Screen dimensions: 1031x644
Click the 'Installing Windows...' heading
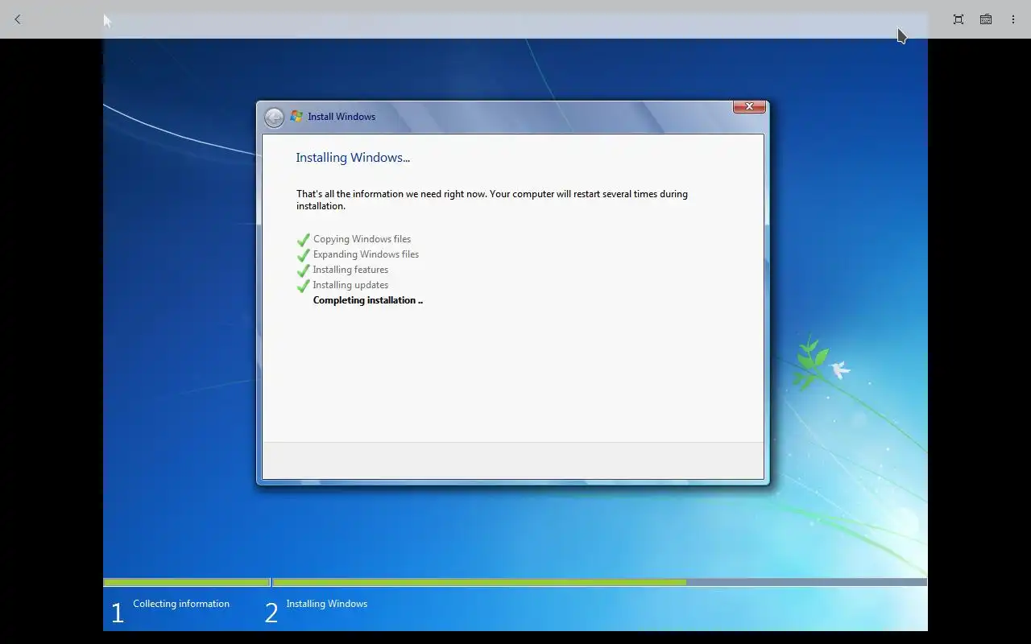(353, 158)
